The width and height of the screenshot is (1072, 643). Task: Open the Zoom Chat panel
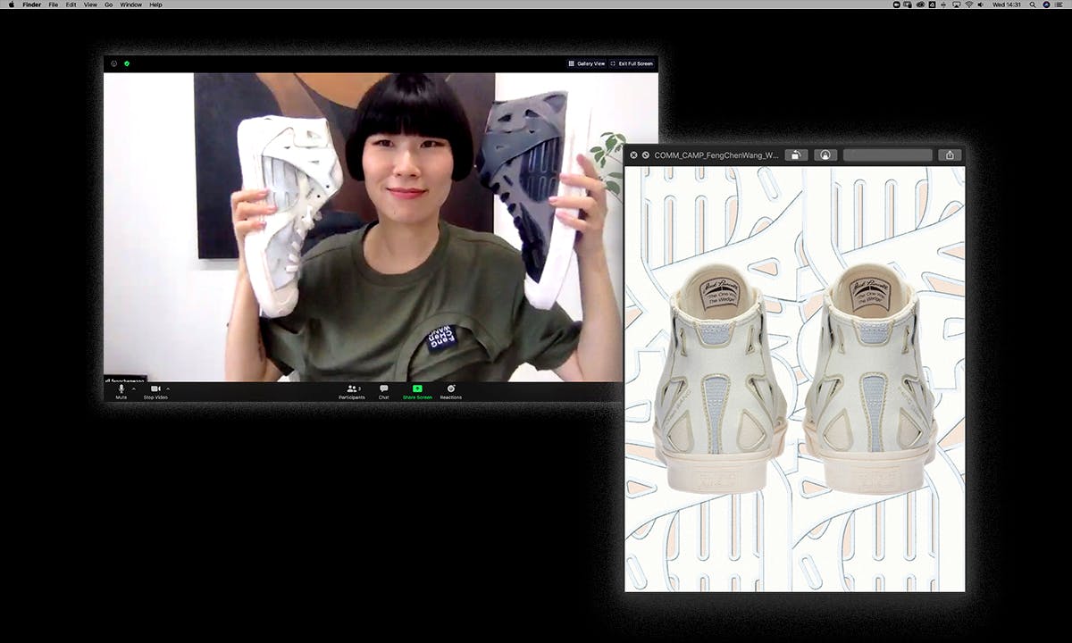coord(383,391)
